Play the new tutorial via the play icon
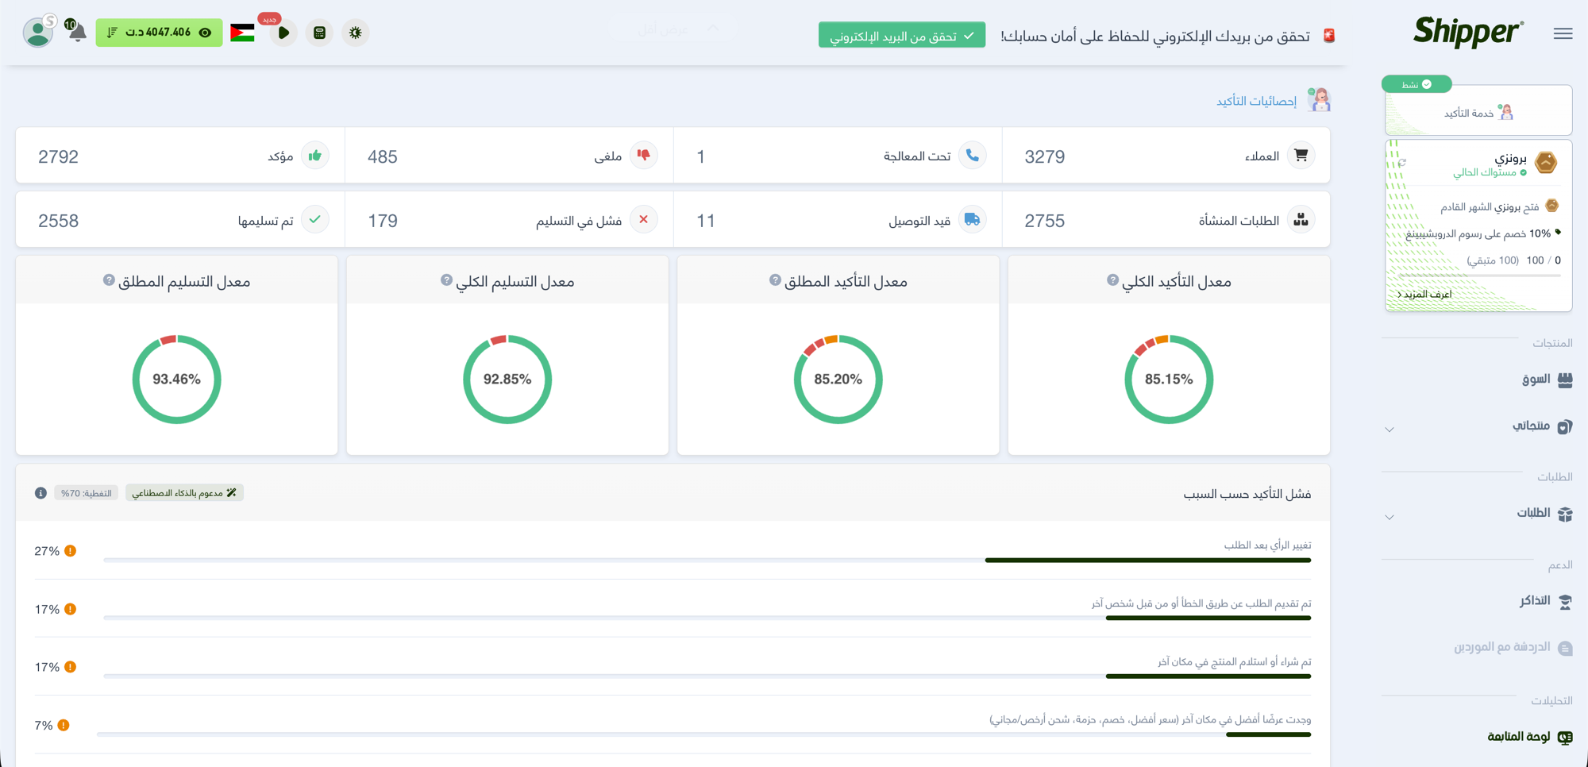Screen dimensions: 1588x767 [283, 33]
